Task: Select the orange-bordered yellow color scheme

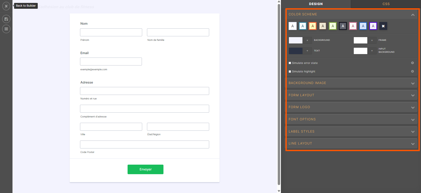Action: point(313,26)
